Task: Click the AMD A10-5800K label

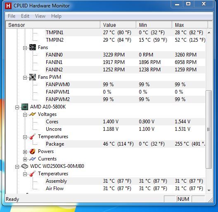Action: point(48,107)
